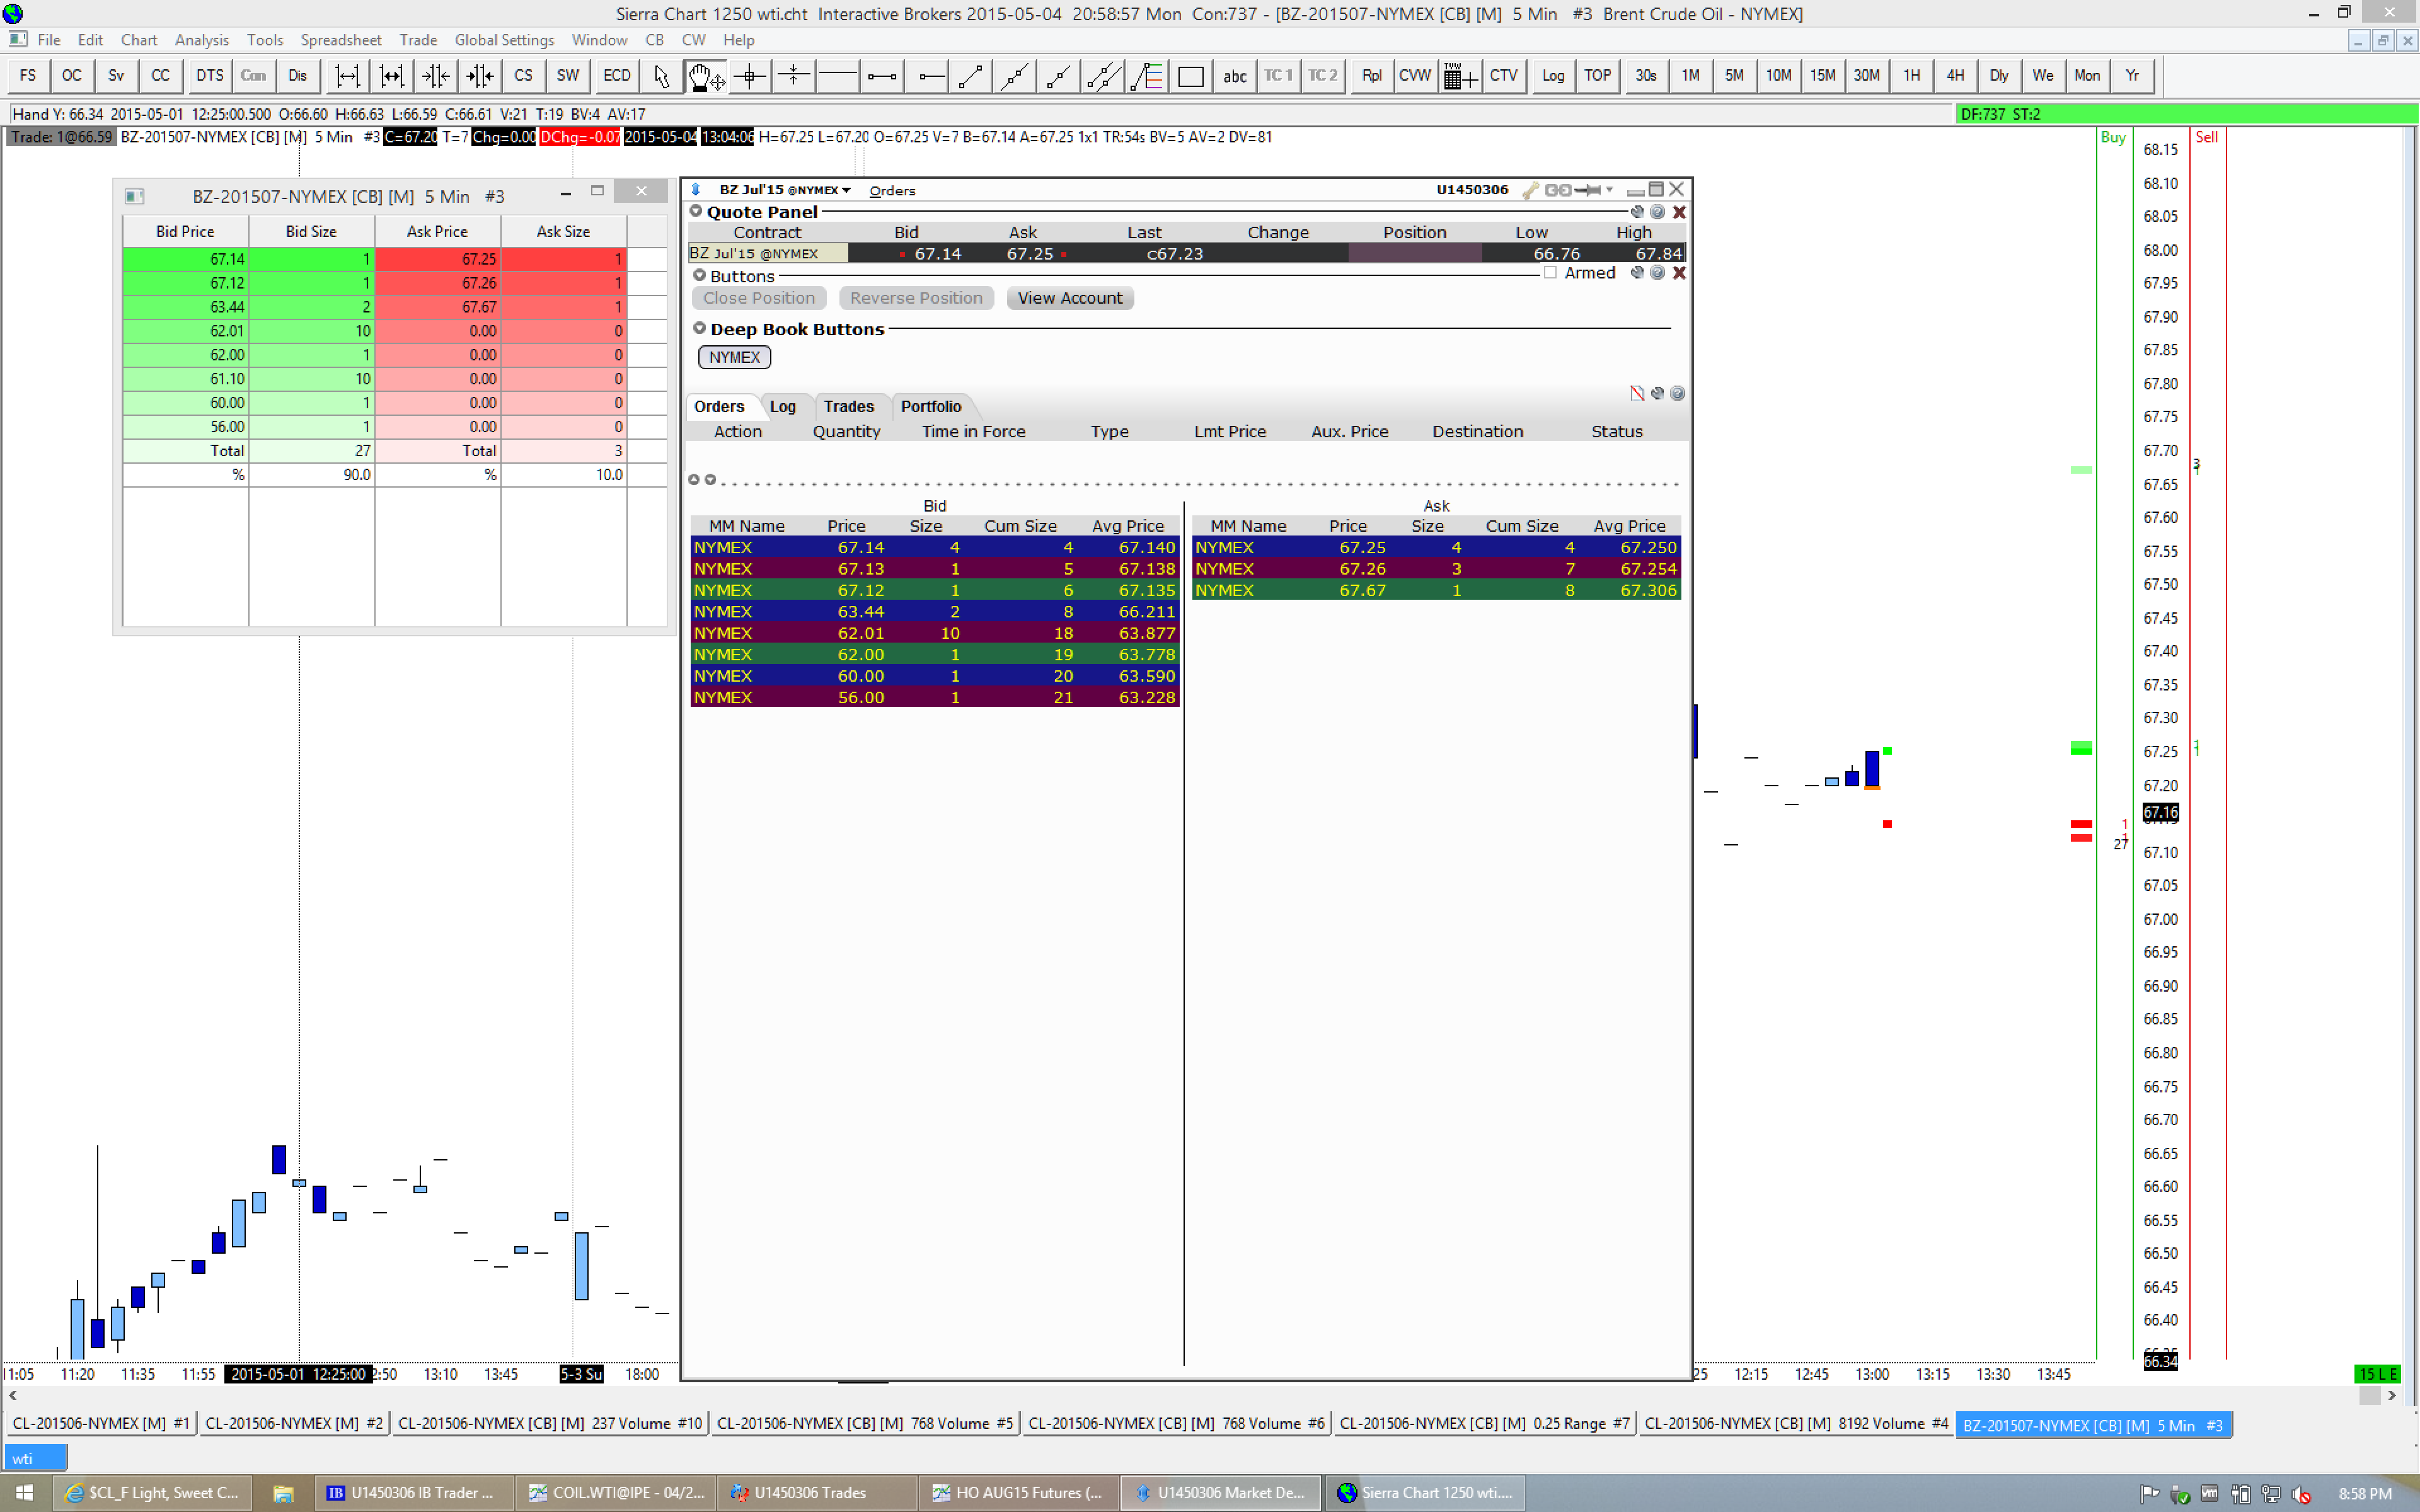Image resolution: width=2420 pixels, height=1512 pixels.
Task: Collapse the Quote Panel section
Action: coord(696,211)
